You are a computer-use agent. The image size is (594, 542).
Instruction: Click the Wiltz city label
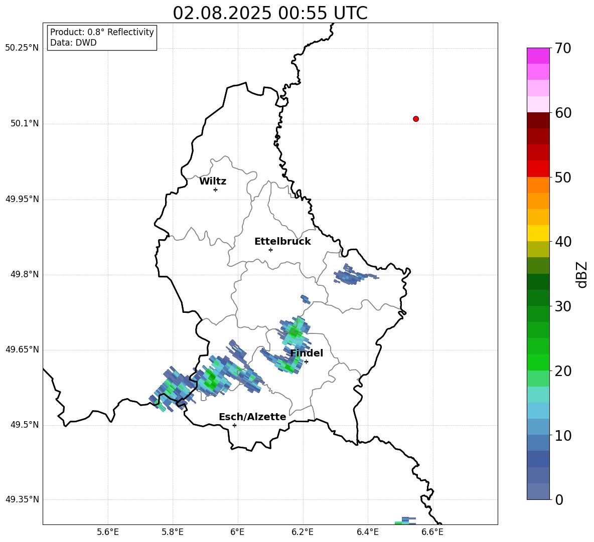click(x=213, y=182)
